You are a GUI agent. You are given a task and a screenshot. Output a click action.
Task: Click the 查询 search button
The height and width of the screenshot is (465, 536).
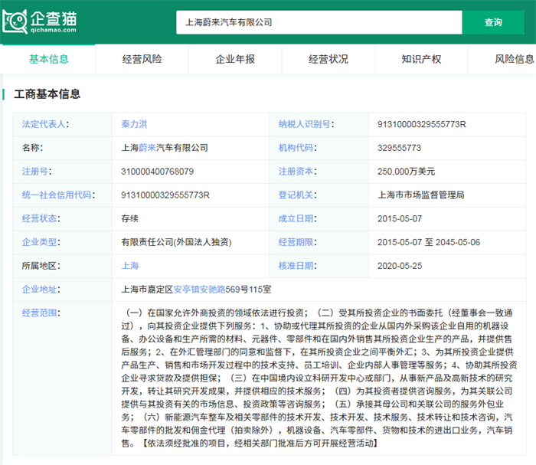(493, 22)
